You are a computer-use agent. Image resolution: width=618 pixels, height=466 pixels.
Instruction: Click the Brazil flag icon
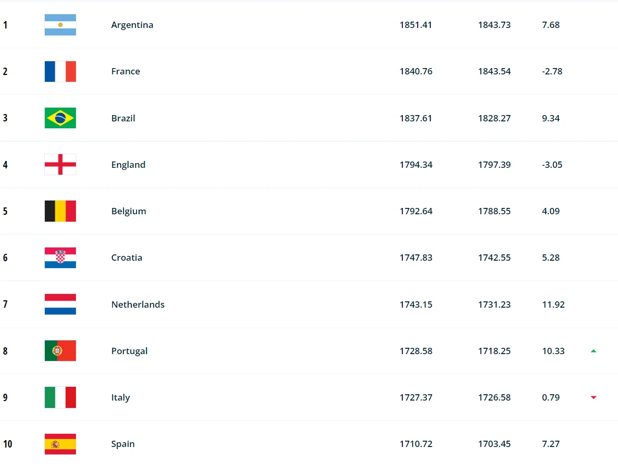60,118
